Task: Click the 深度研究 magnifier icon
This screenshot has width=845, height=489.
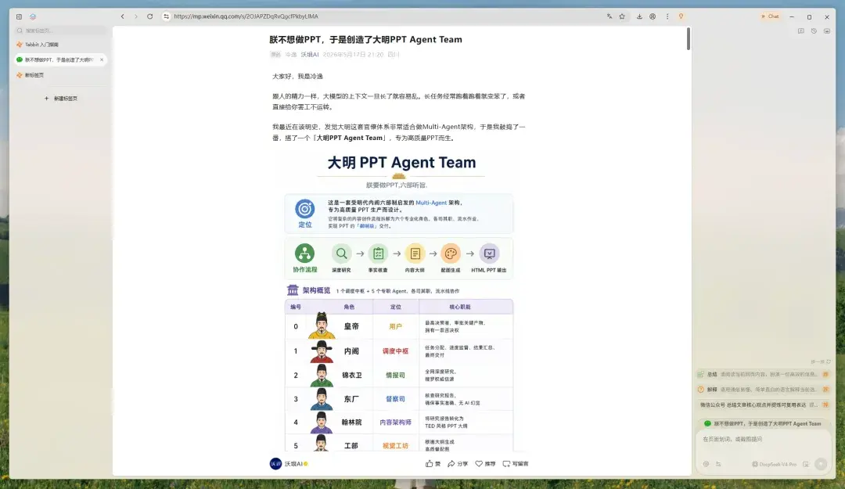Action: click(341, 253)
